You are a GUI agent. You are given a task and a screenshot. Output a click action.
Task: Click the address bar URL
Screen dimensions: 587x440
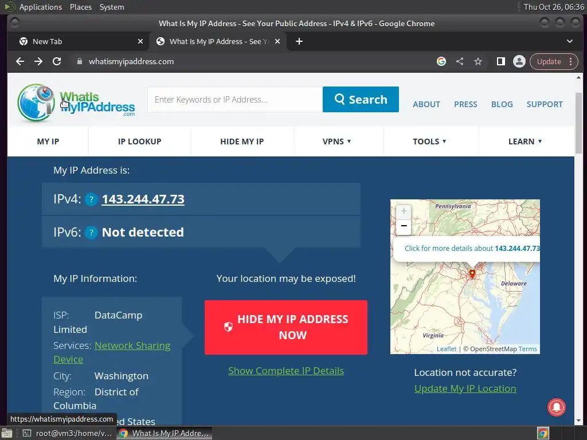(x=131, y=61)
